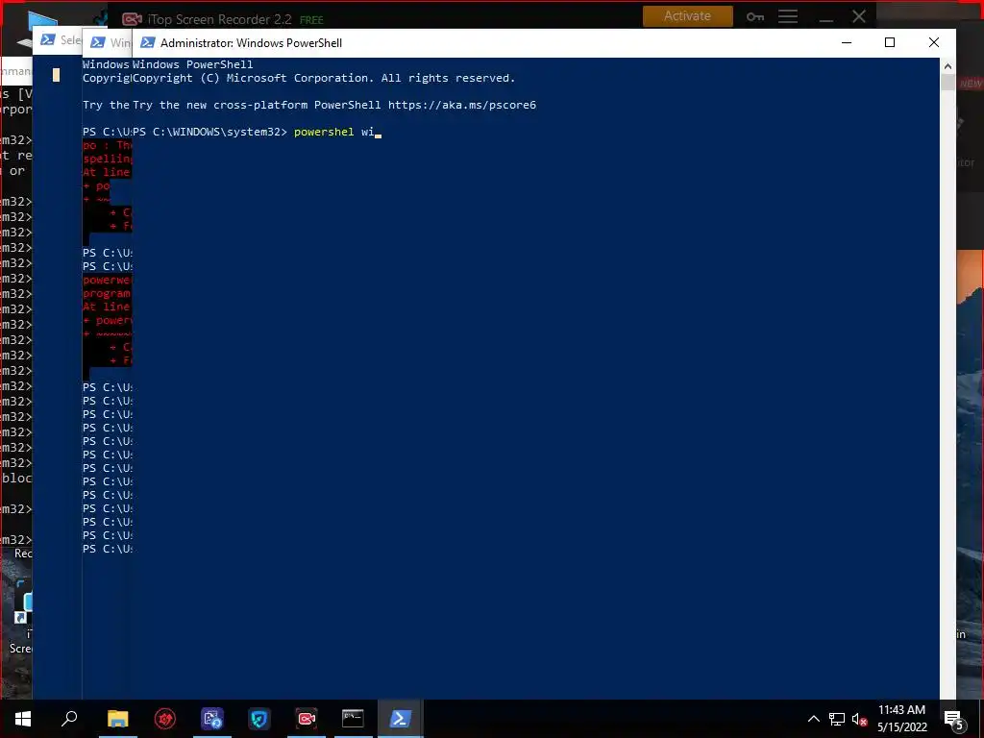Select the PowerShell taskbar icon

401,719
